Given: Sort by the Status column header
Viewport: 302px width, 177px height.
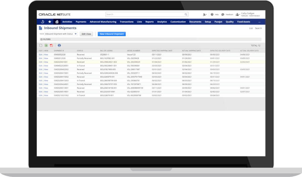Looking at the screenshot, I should (x=80, y=51).
